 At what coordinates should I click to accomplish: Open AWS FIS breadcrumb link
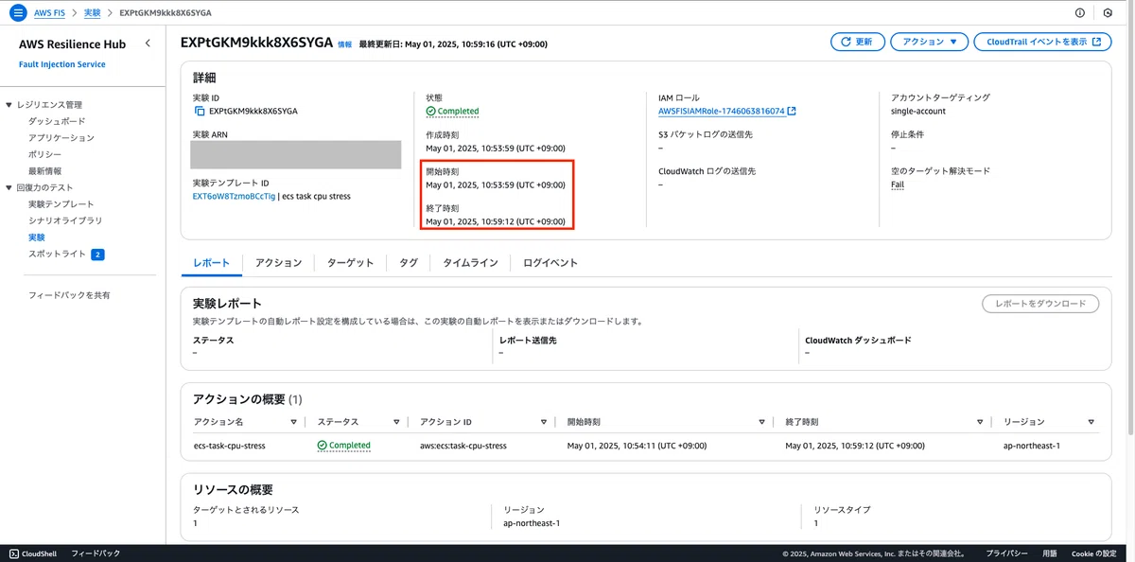coord(49,13)
